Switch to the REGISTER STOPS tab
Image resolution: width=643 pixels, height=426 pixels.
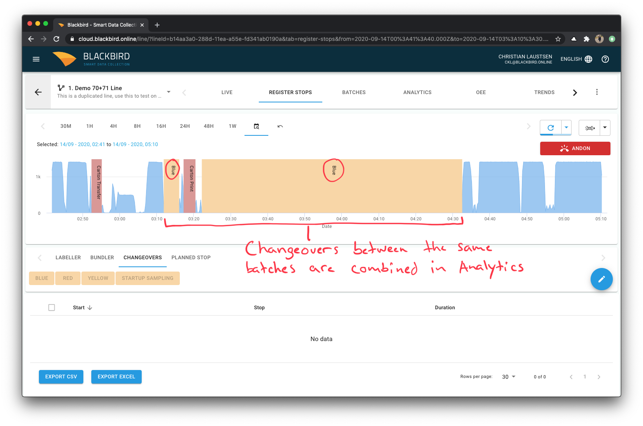(x=291, y=93)
